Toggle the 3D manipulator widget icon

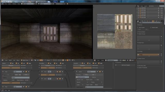click(40, 60)
